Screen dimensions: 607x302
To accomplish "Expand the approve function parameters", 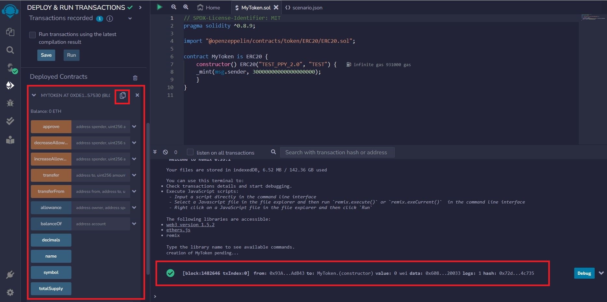I will coord(134,127).
